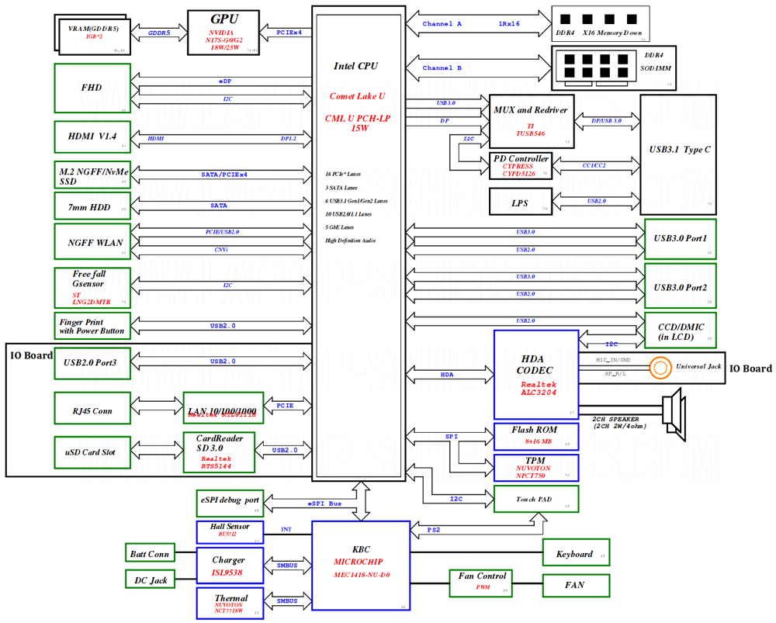This screenshot has width=776, height=623.
Task: Click the High Definition Audio text
Action: 351,241
